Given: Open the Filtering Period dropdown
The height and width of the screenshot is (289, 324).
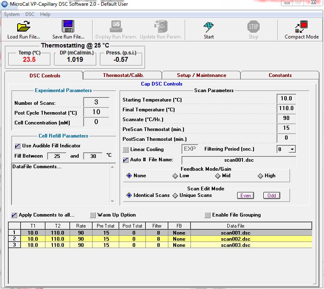Looking at the screenshot, I should coord(292,149).
